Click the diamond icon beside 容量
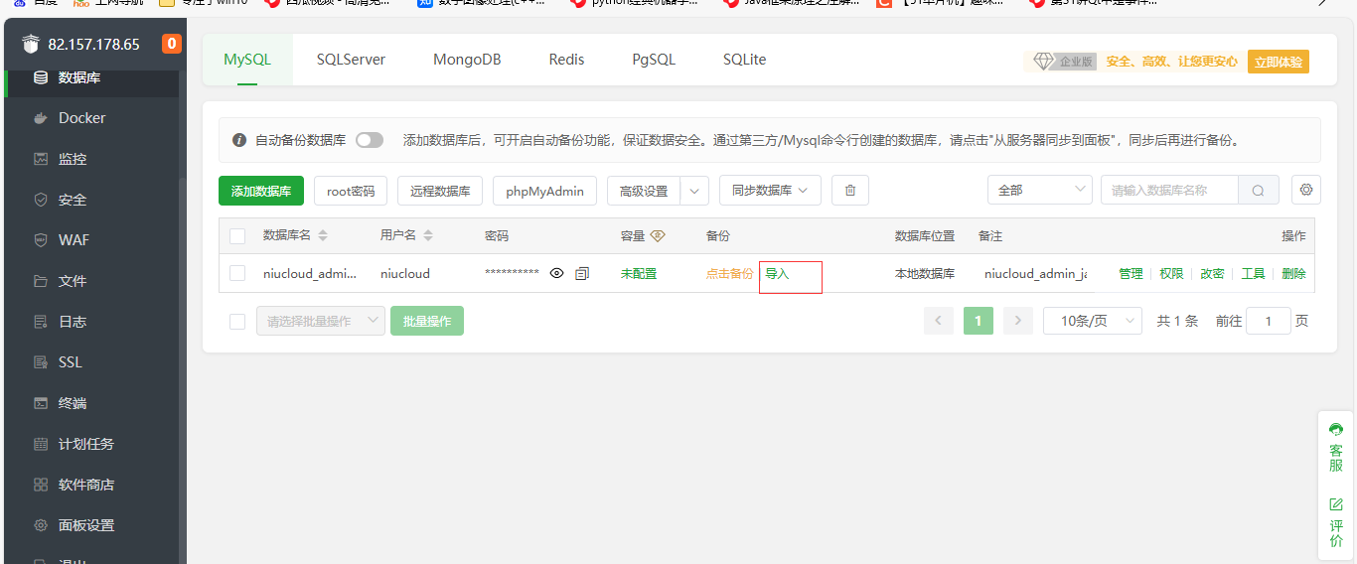The image size is (1357, 564). (x=658, y=236)
